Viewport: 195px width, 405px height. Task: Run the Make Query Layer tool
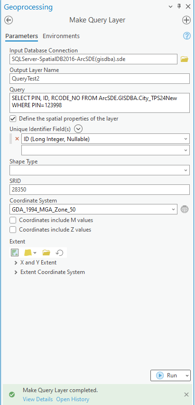(x=167, y=375)
